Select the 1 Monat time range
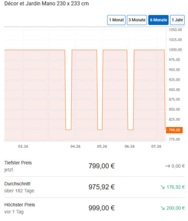Viewport: 188px width, 221px height. pyautogui.click(x=116, y=20)
